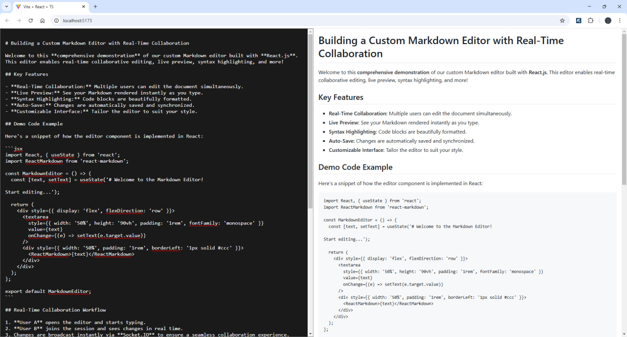Open the Chrome three-dot menu

[619, 21]
